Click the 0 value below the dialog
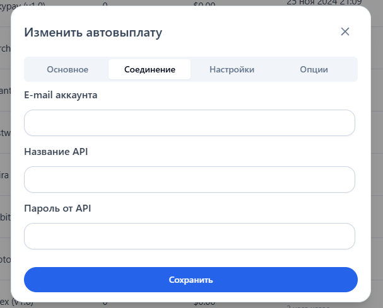Screen dimensions: 383x308 click(x=104, y=303)
